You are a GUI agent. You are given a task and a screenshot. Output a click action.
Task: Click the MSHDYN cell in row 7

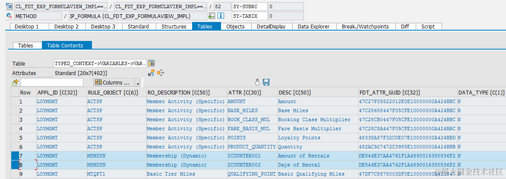(117, 156)
